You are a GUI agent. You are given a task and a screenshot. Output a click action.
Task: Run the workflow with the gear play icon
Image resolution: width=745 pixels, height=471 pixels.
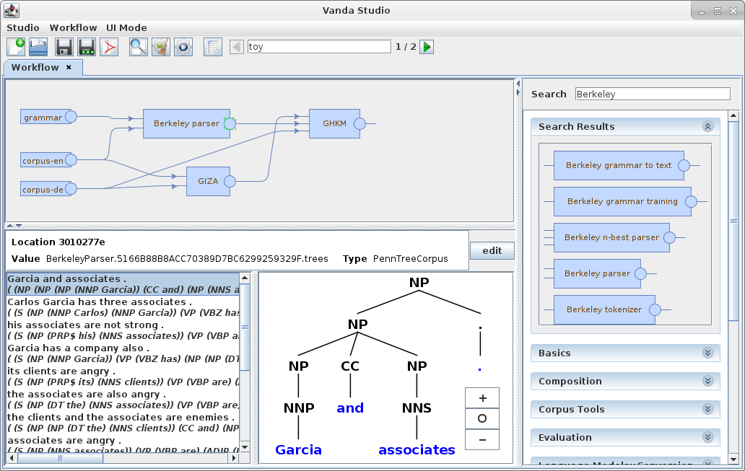[183, 47]
